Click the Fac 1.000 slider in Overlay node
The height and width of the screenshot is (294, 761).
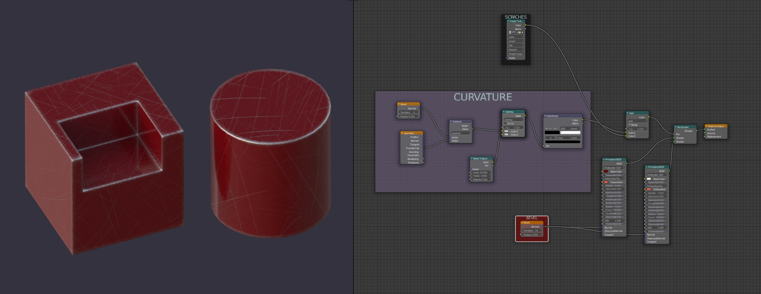coord(514,127)
